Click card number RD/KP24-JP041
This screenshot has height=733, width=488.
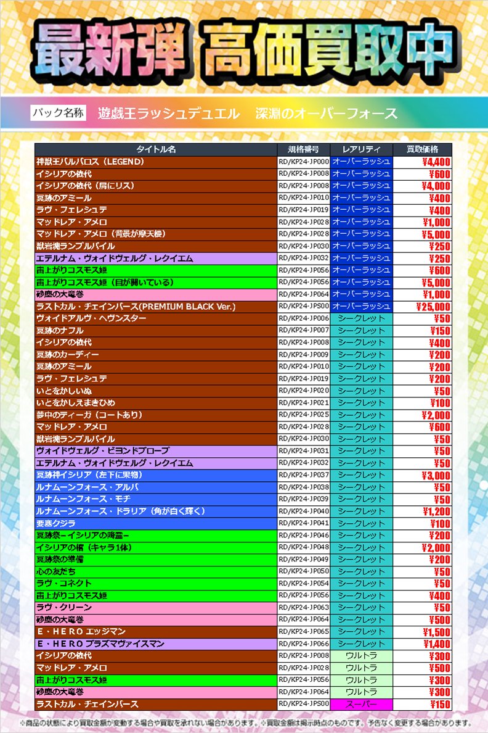coord(304,524)
